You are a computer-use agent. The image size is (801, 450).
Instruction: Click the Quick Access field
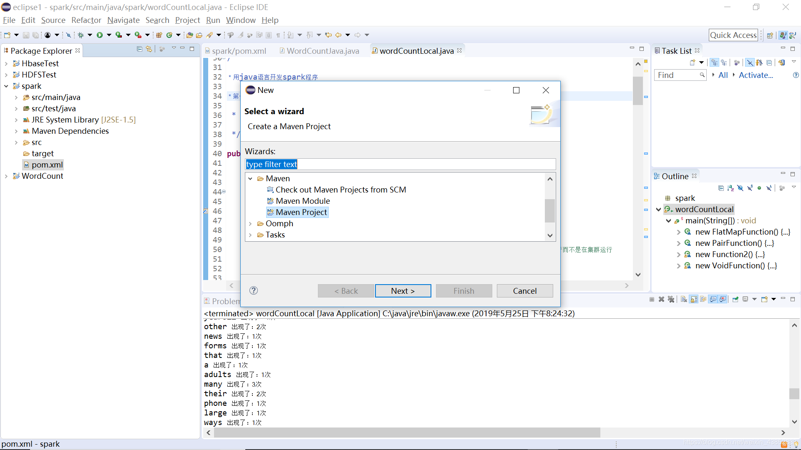tap(733, 35)
